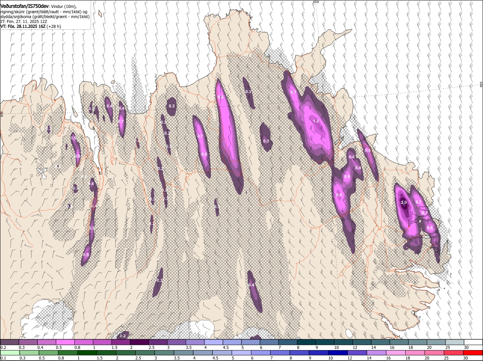Click the 'VT: Fös. 28.11.2025 16Z (+28 h)' line
The width and height of the screenshot is (483, 361).
[31, 27]
